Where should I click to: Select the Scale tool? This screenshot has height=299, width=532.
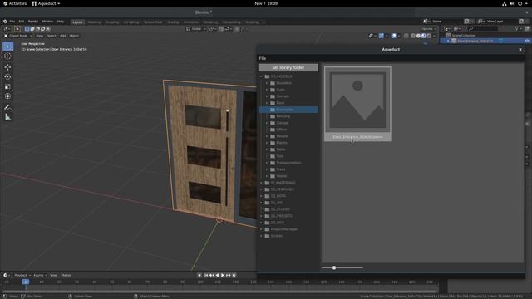[x=7, y=86]
